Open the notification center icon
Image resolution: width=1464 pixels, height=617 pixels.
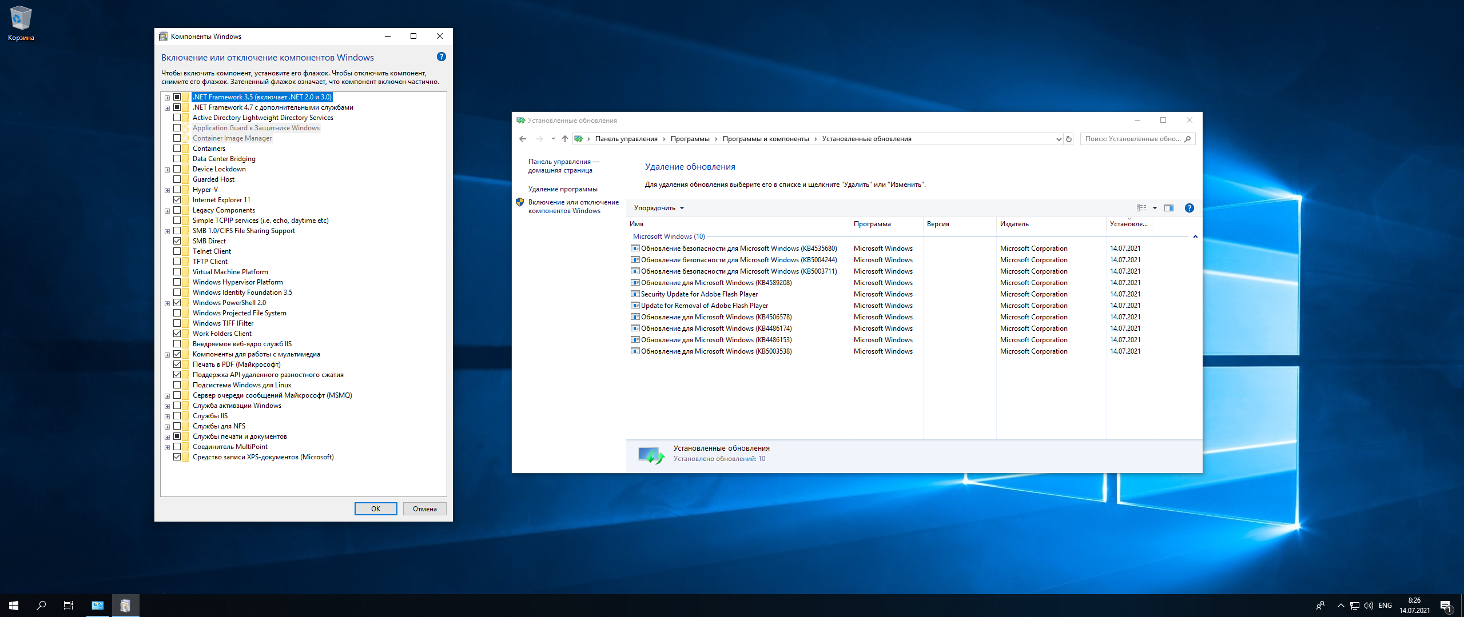pos(1447,606)
